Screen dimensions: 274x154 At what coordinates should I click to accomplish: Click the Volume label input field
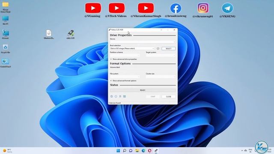[143, 70]
